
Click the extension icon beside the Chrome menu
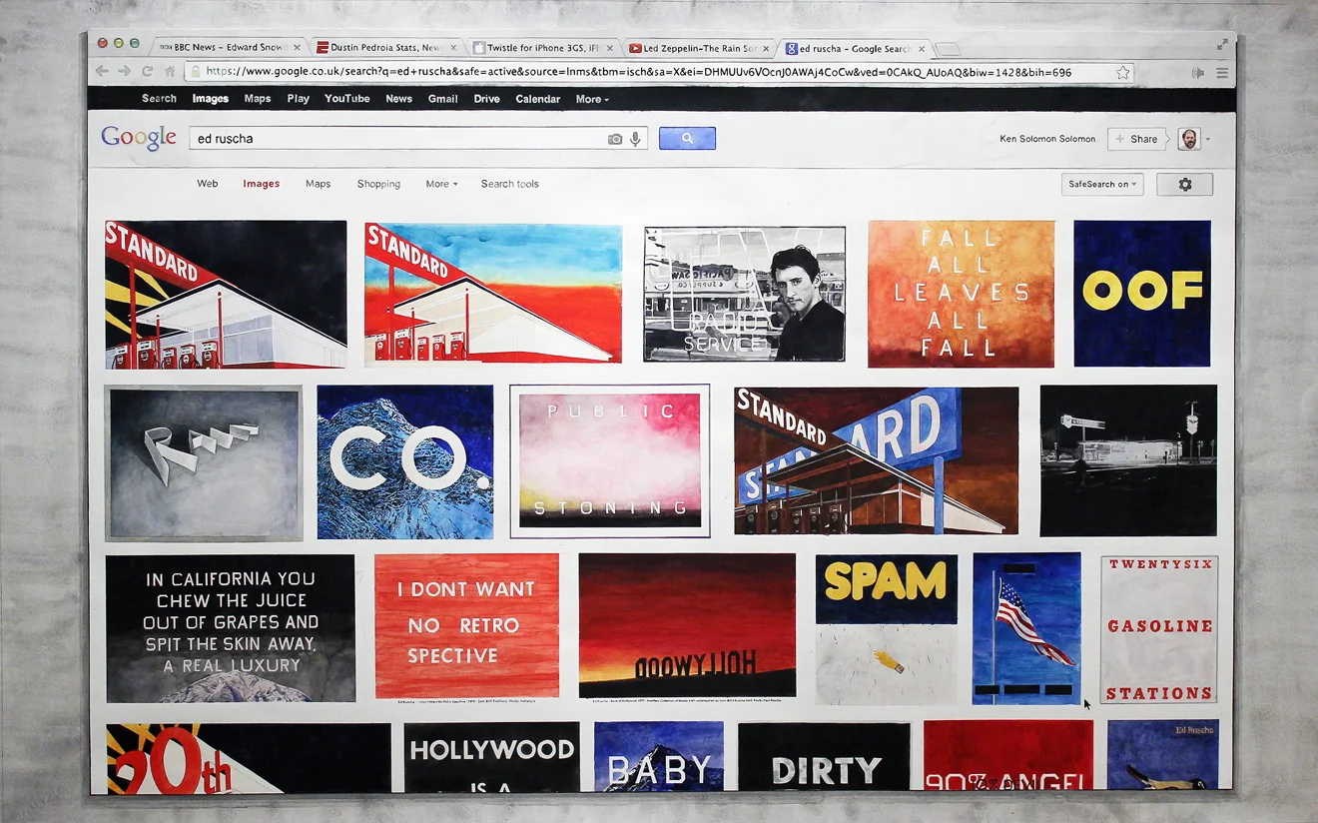coord(1197,72)
